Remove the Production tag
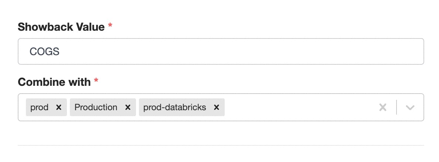The image size is (439, 162). pos(128,107)
